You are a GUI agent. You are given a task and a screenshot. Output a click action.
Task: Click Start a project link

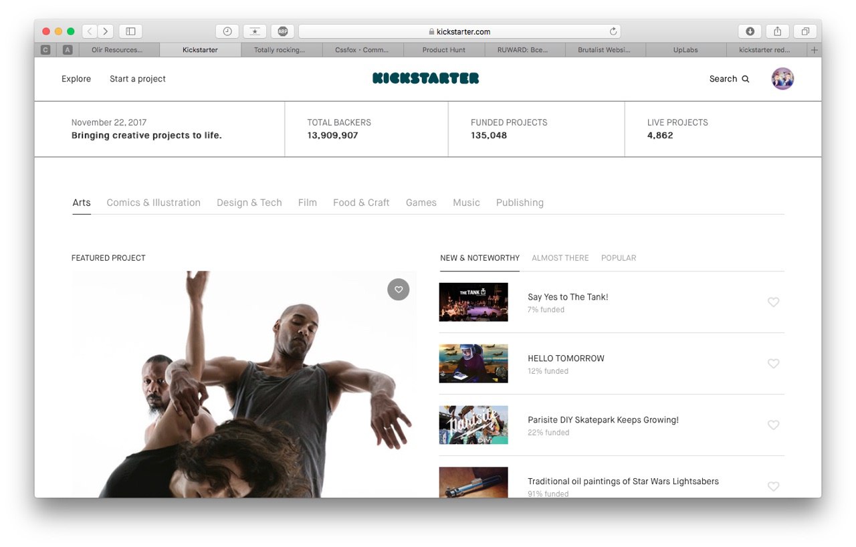pyautogui.click(x=138, y=79)
